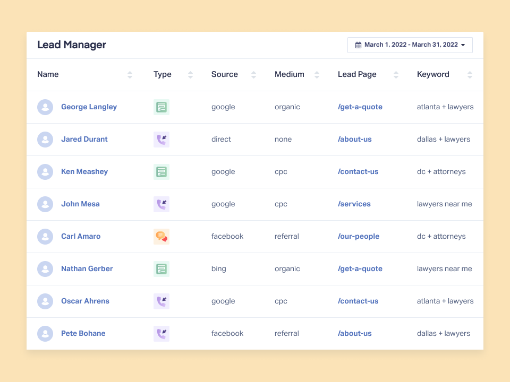Screen dimensions: 510x382
Task: Open the March date range dropdown
Action: (x=410, y=45)
